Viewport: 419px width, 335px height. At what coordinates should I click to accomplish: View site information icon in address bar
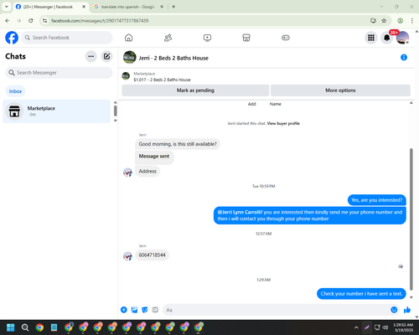pyautogui.click(x=44, y=21)
